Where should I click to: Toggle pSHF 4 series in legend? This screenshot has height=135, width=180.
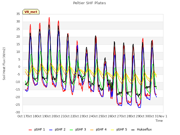tap(98, 129)
